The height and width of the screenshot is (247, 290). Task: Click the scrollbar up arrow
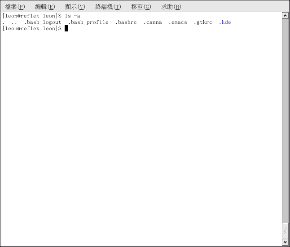285,16
